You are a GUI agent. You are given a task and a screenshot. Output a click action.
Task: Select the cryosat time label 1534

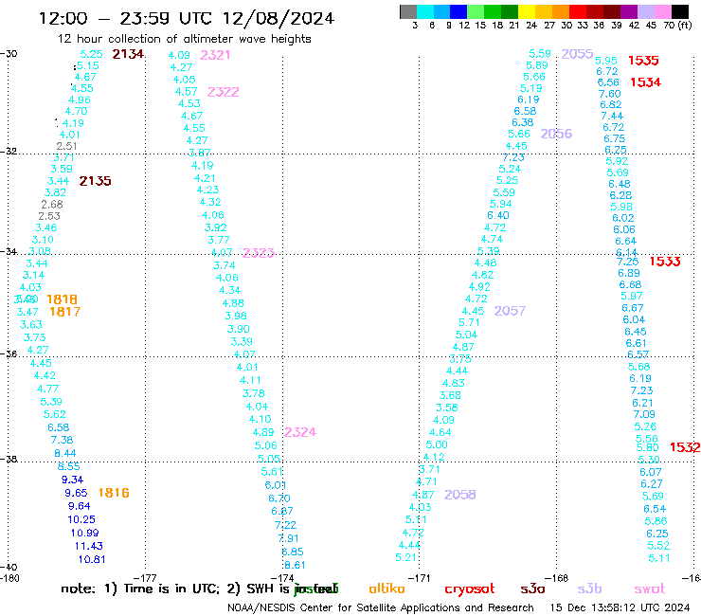645,82
